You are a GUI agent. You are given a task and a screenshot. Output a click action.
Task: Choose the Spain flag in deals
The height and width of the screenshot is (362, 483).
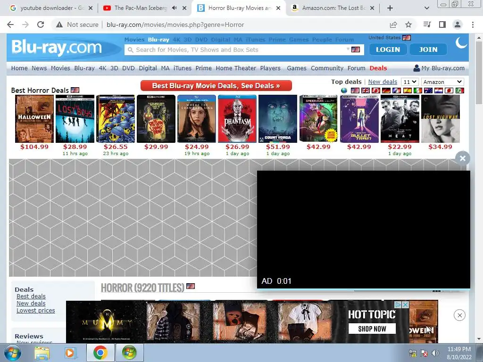pyautogui.click(x=407, y=90)
